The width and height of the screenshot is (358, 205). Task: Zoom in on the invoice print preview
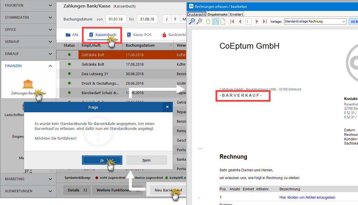pos(199,21)
